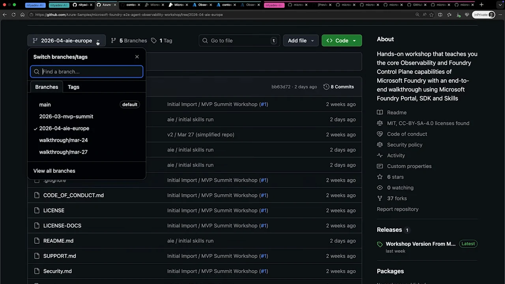
Task: Open the 0 watching link
Action: coord(400,188)
